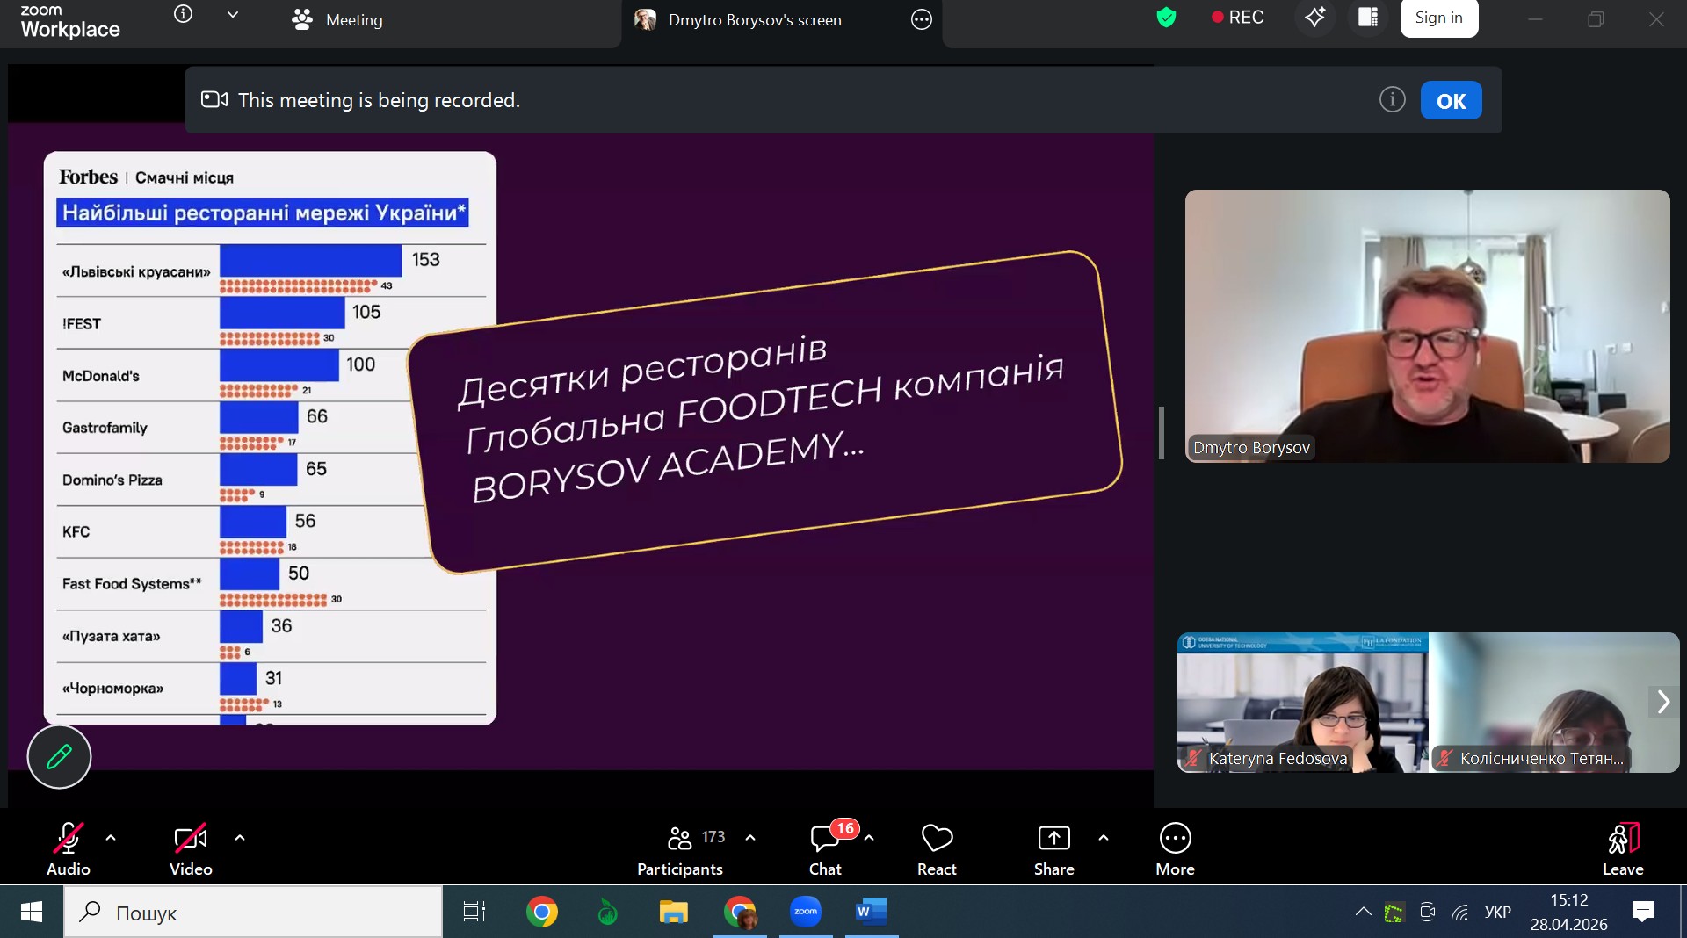Check the green encryption shield icon
The height and width of the screenshot is (938, 1687).
point(1166,18)
